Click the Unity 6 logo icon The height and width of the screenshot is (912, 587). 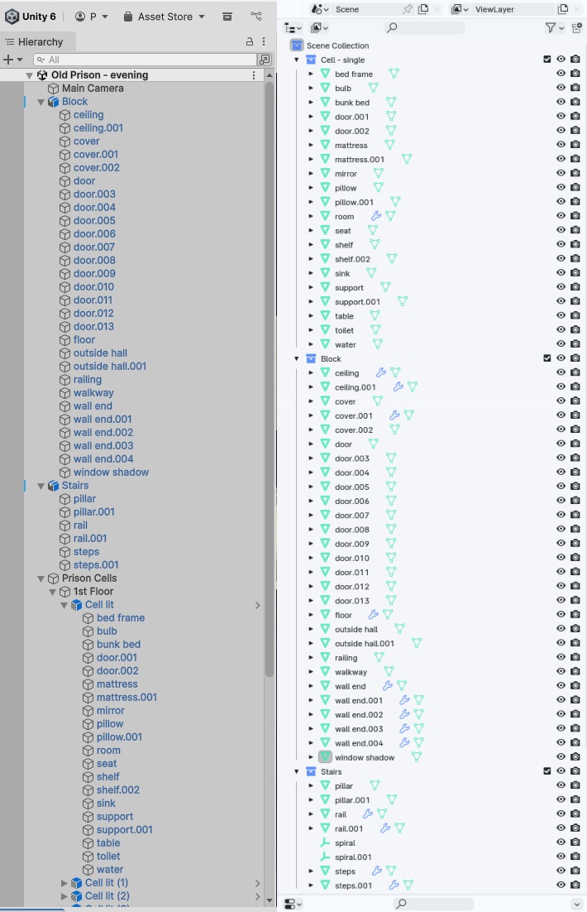[12, 17]
